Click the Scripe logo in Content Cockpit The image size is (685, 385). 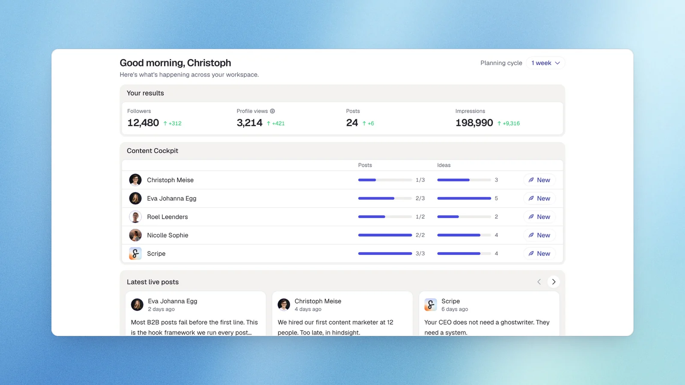click(x=135, y=254)
